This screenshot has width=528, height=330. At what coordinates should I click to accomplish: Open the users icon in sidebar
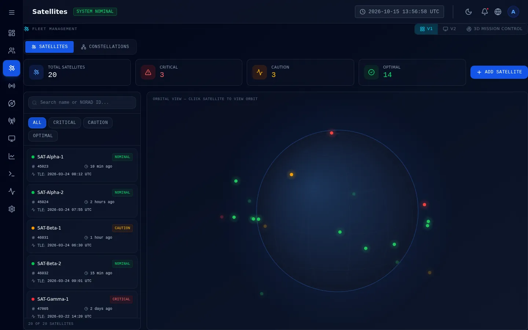tap(12, 51)
